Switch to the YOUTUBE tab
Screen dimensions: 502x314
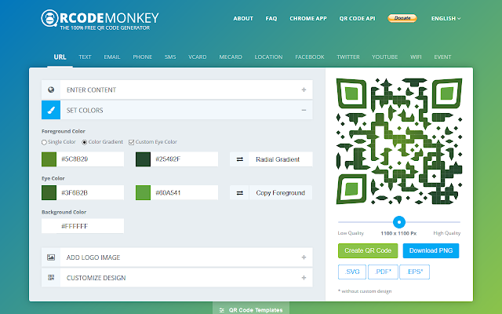pyautogui.click(x=385, y=57)
